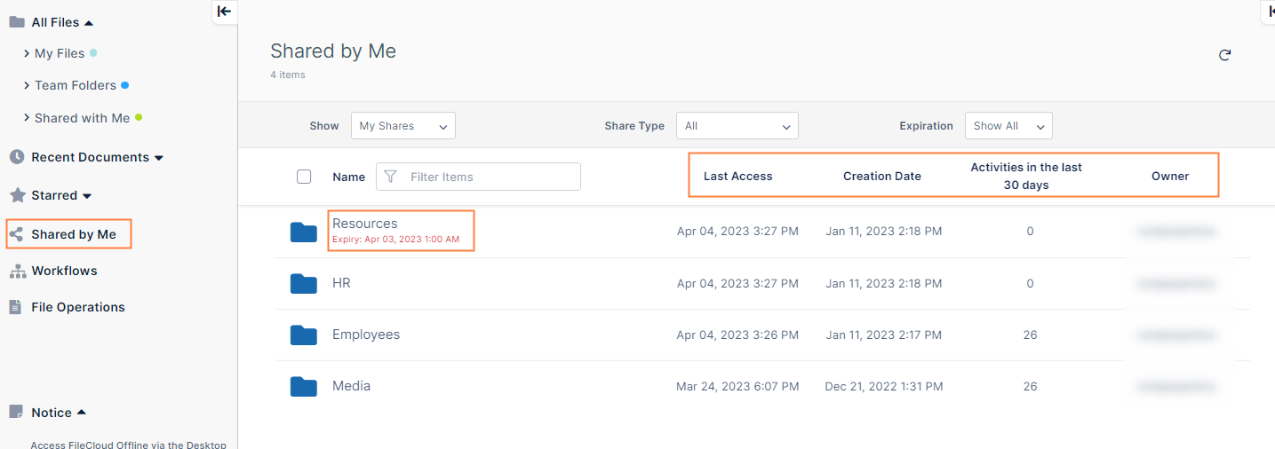This screenshot has width=1275, height=449.
Task: Collapse the left sidebar with arrow icon
Action: pyautogui.click(x=224, y=12)
